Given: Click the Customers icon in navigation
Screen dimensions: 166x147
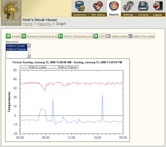Looking at the screenshot, I should point(80,6).
